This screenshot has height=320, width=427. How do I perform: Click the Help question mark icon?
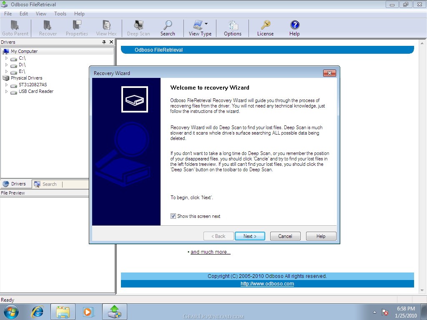(x=295, y=25)
